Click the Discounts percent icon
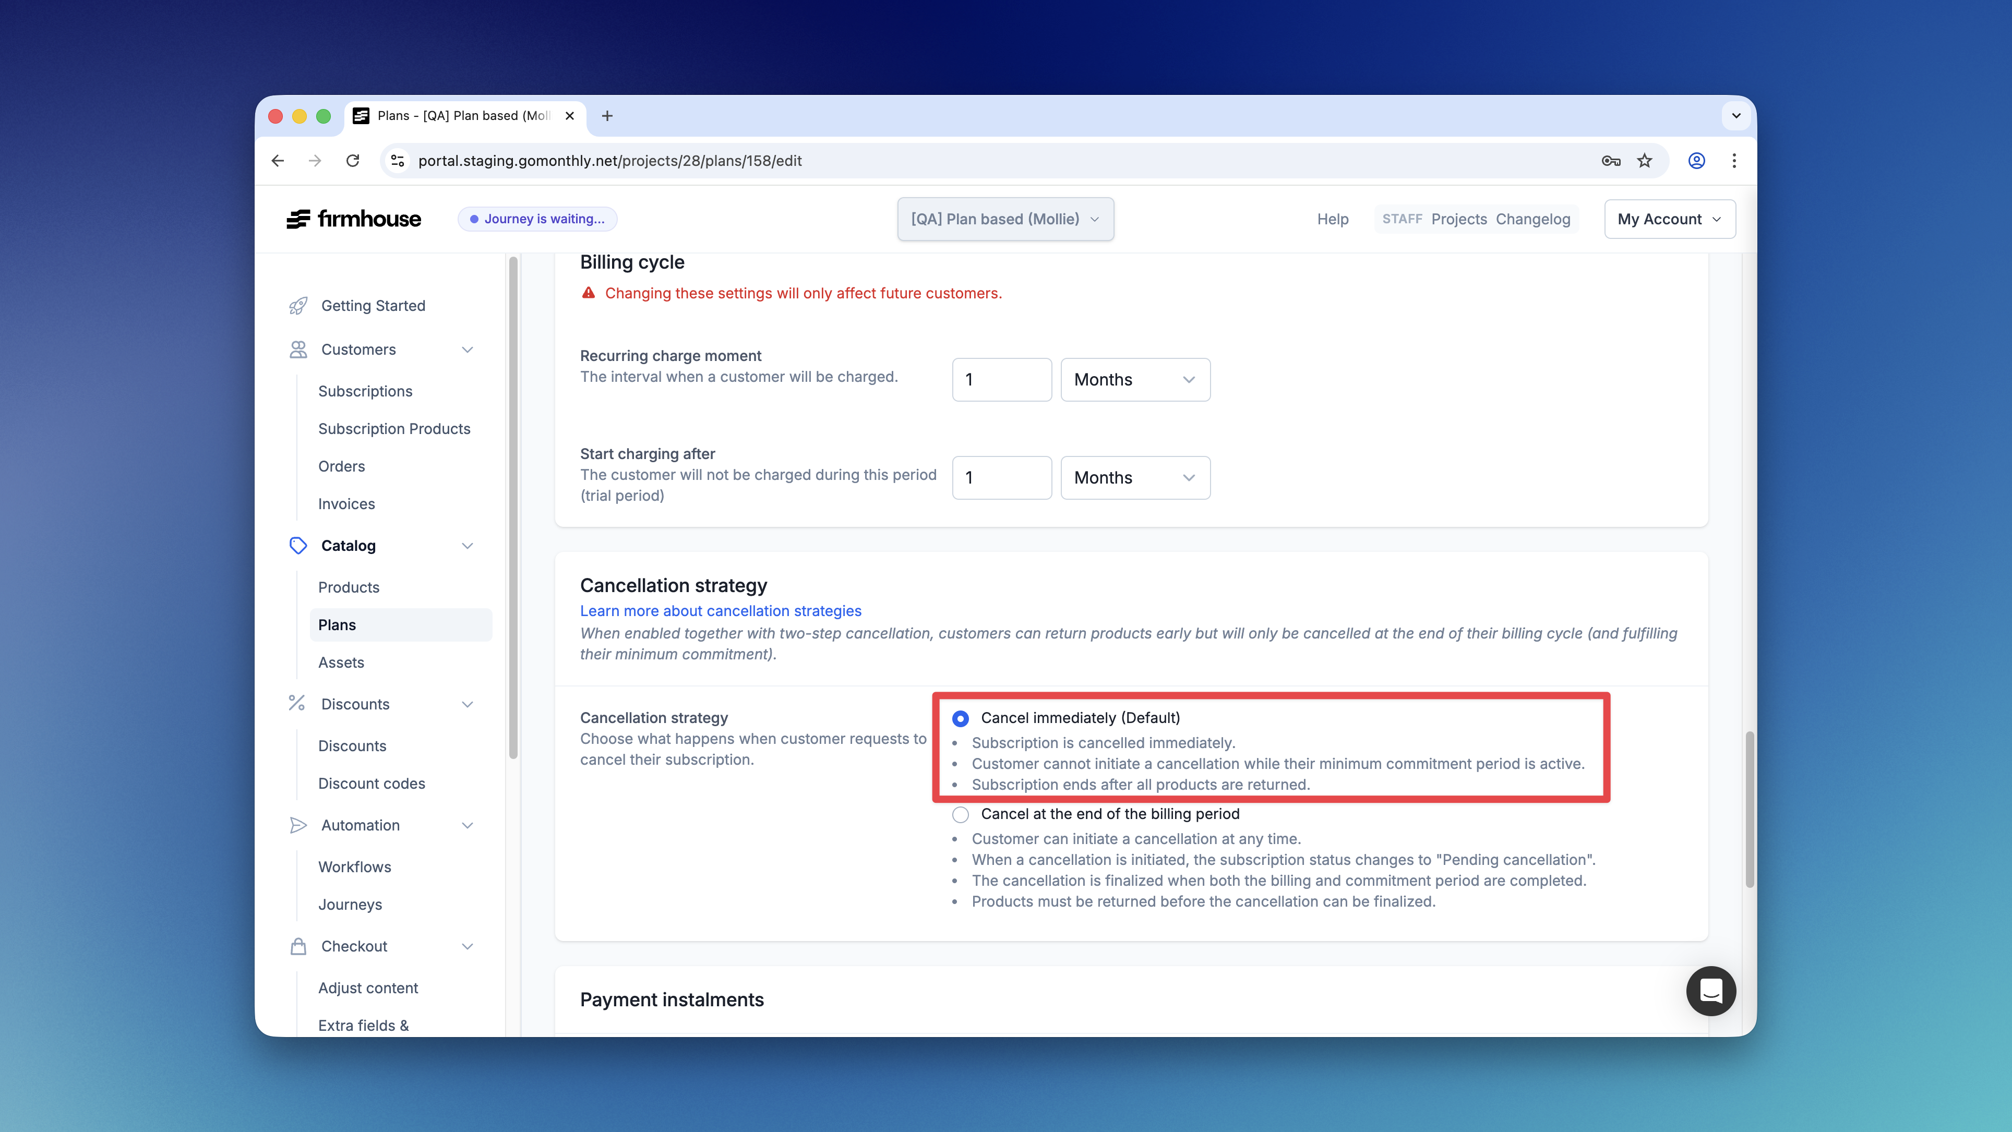The height and width of the screenshot is (1132, 2012). coord(297,703)
